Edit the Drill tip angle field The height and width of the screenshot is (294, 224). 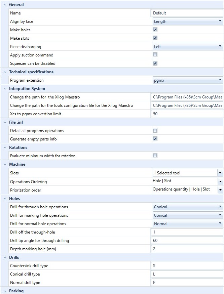click(x=187, y=240)
